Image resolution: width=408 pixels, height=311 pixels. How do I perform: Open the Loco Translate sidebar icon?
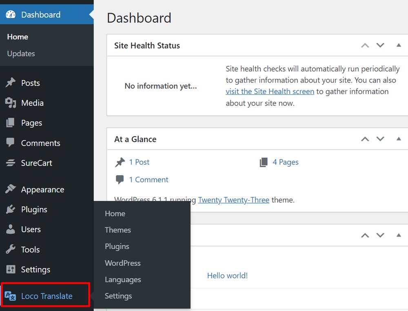point(11,296)
